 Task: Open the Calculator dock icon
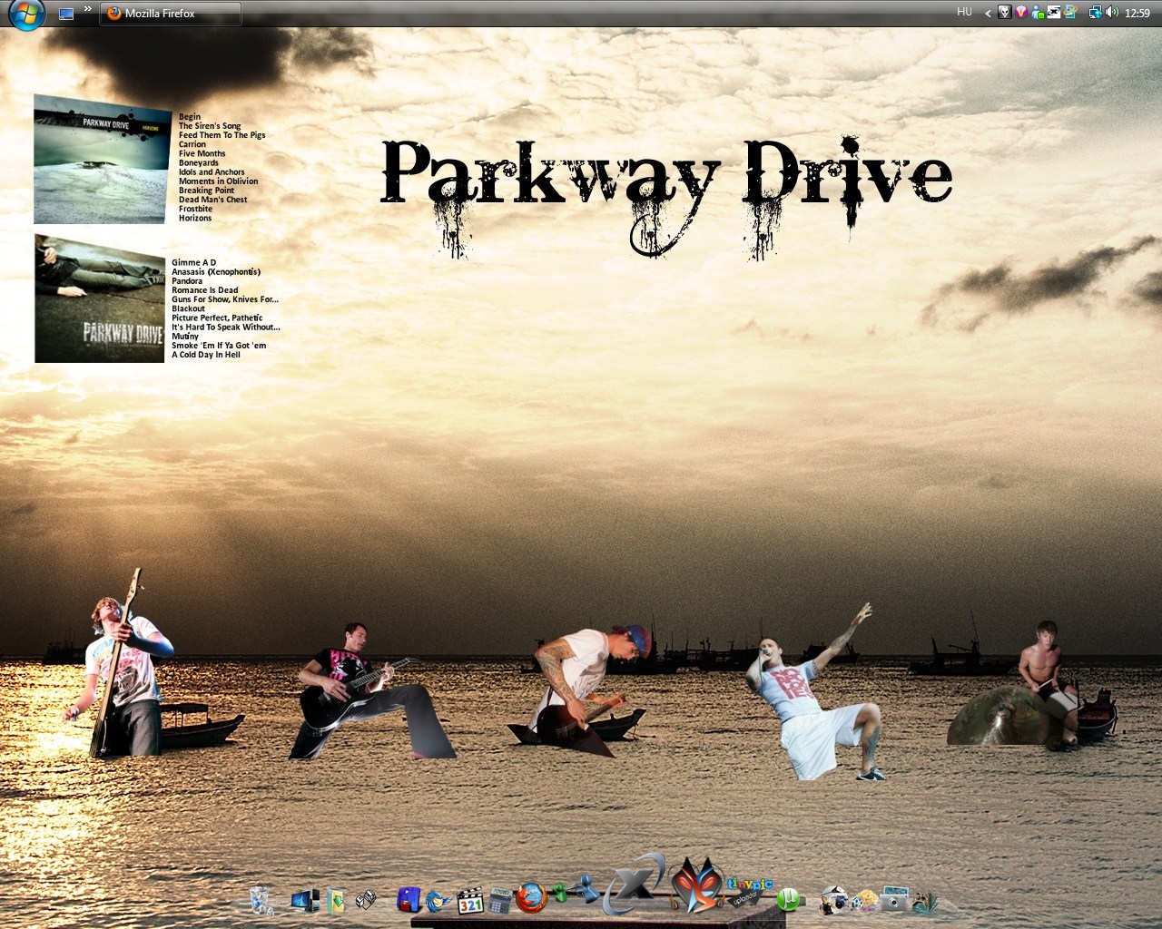[500, 899]
